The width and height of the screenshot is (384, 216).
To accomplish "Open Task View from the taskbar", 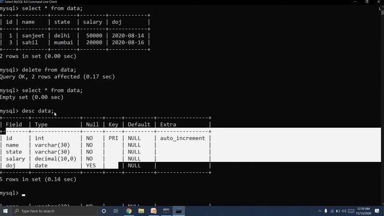I will click(116, 211).
